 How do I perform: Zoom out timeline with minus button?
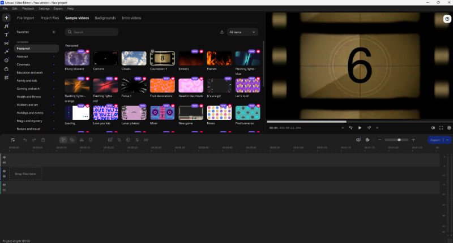point(379,140)
